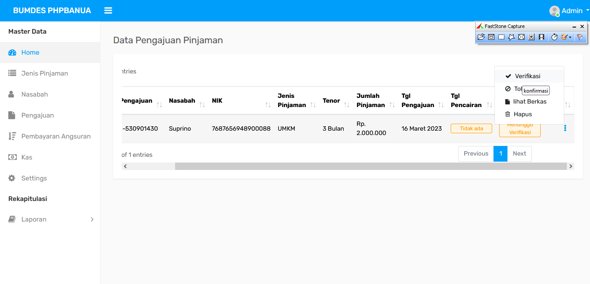Click FastStone's capture scrolling window icon
The width and height of the screenshot is (590, 284).
coord(531,37)
